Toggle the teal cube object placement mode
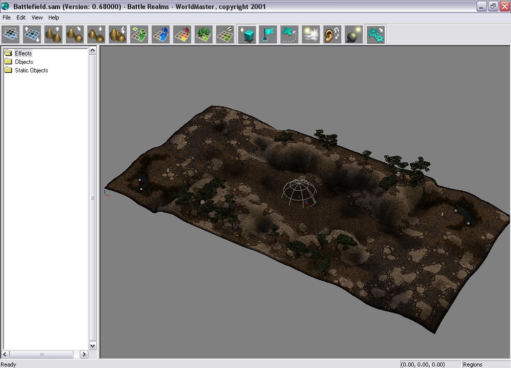 click(x=247, y=35)
